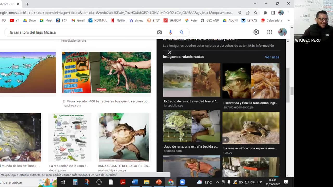Image resolution: width=333 pixels, height=187 pixels.
Task: Open the volume control in system tray
Action: click(x=252, y=182)
